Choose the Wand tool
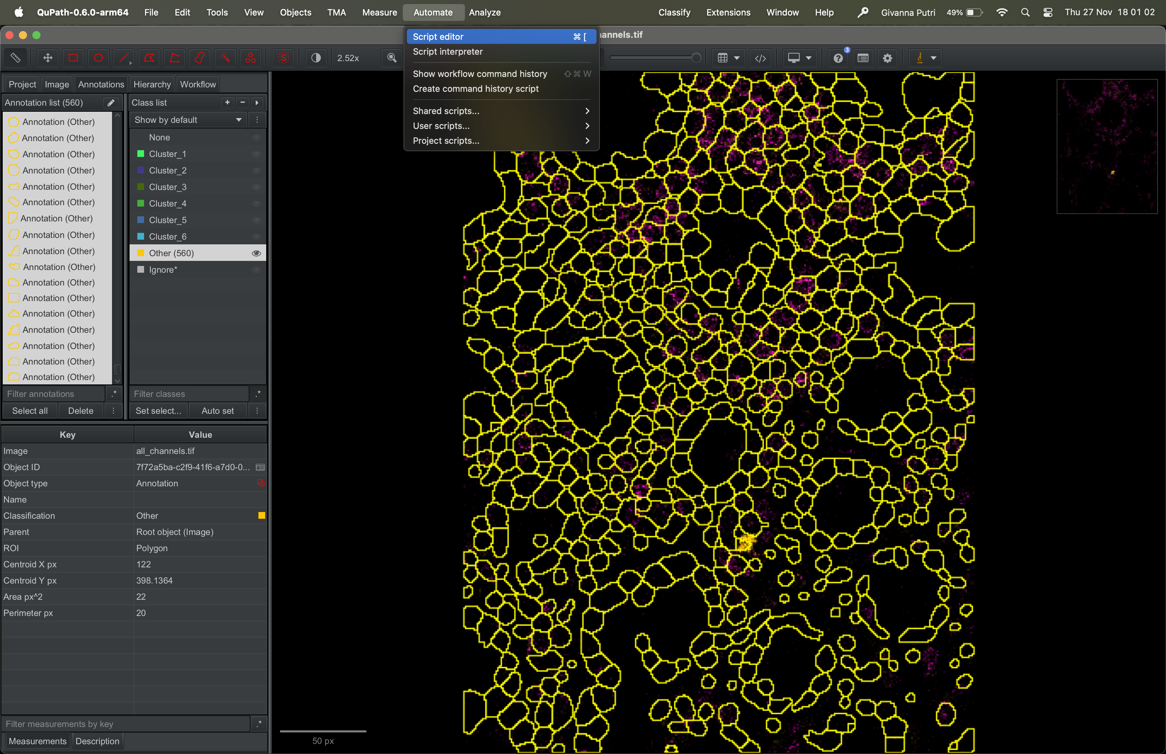Viewport: 1166px width, 754px height. (225, 58)
